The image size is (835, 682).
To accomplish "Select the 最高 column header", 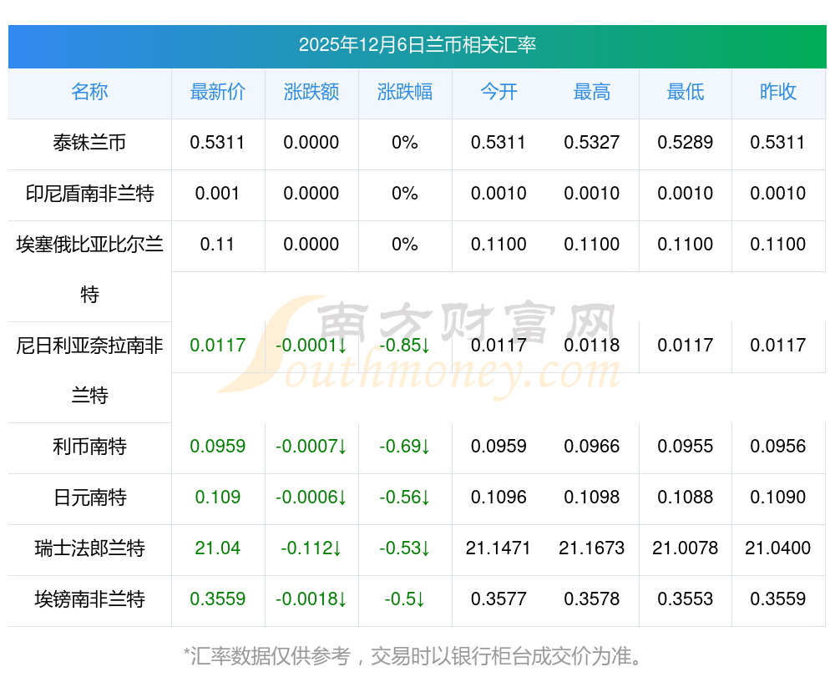I will pyautogui.click(x=592, y=93).
